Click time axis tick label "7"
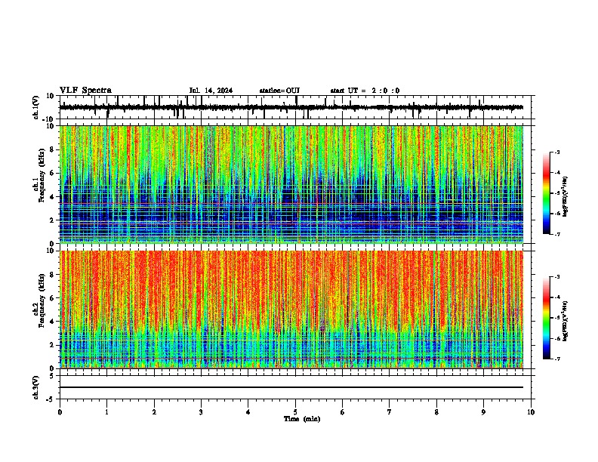 390,412
